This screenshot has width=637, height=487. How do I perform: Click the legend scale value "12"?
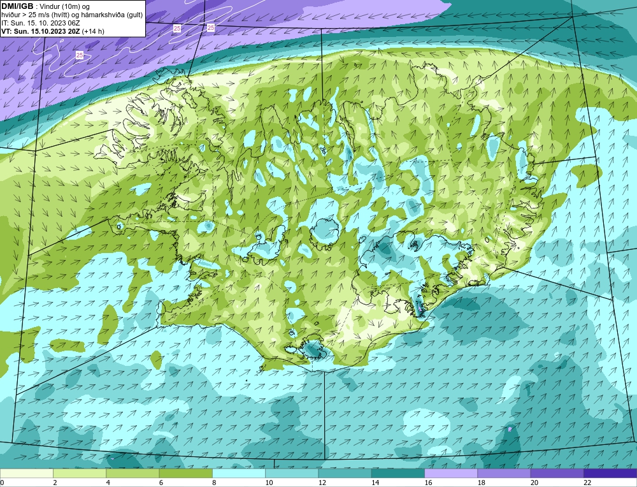pyautogui.click(x=322, y=483)
